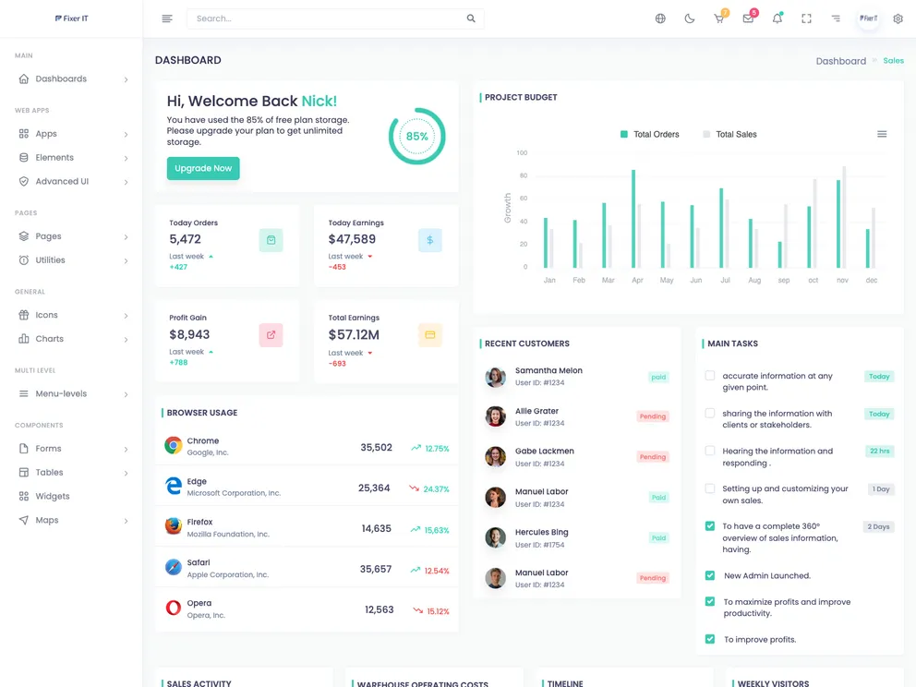
Task: Open the Maps sidebar item
Action: [x=46, y=521]
